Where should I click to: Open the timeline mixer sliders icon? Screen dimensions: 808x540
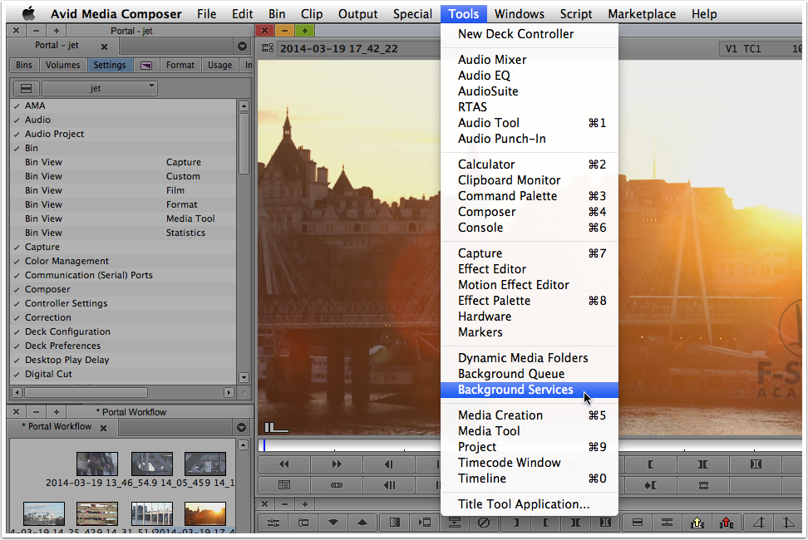click(273, 523)
